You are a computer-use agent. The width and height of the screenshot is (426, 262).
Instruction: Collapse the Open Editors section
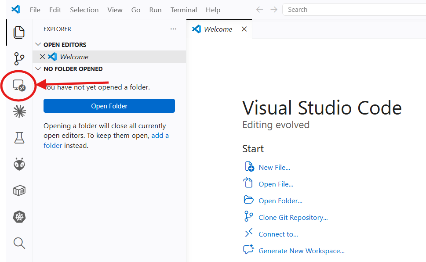point(38,44)
